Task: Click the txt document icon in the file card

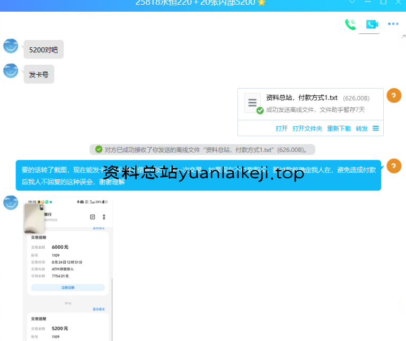Action: 253,102
